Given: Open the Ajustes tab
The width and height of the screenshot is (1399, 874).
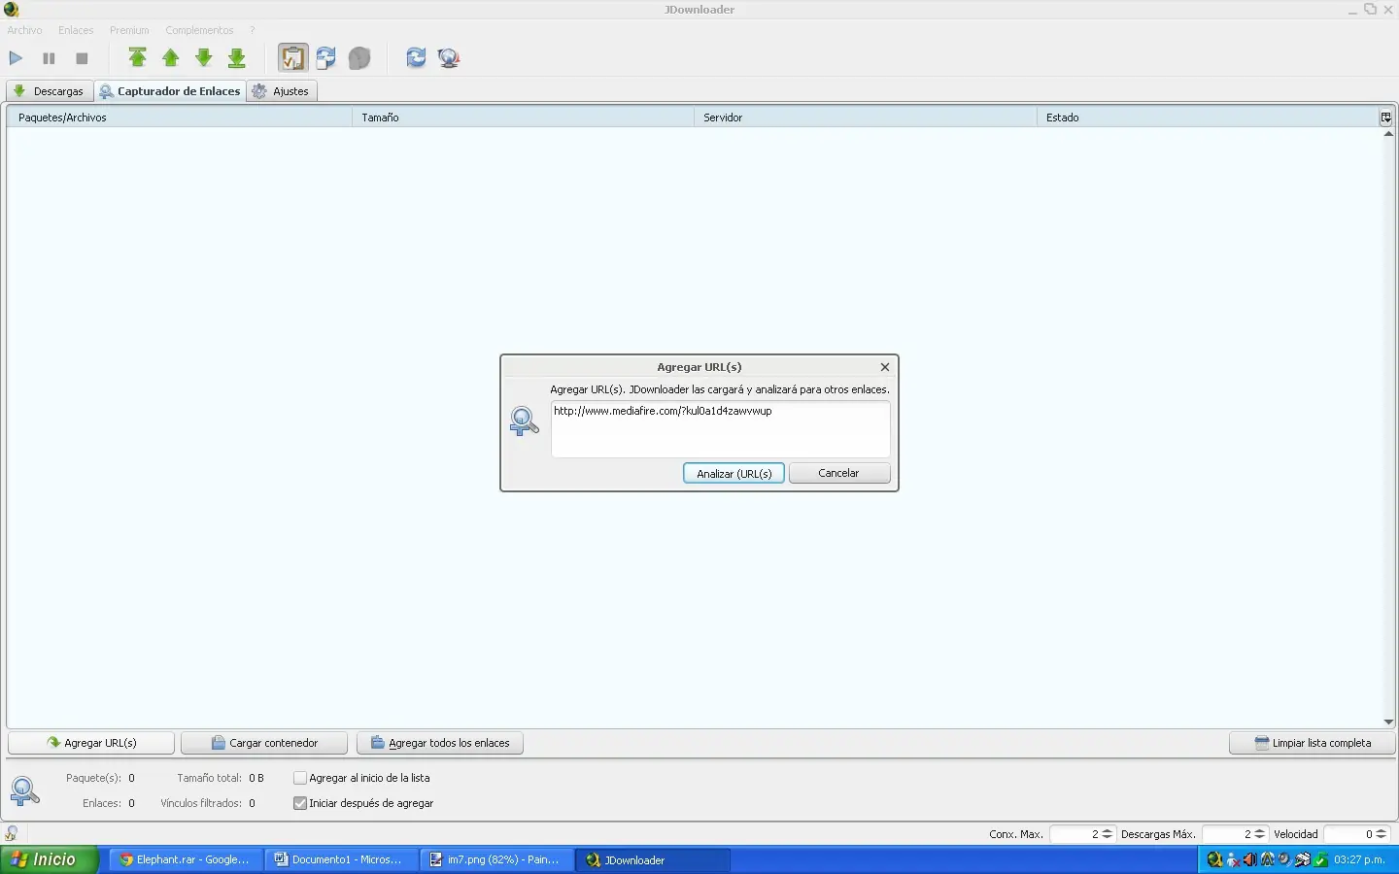Looking at the screenshot, I should [282, 91].
